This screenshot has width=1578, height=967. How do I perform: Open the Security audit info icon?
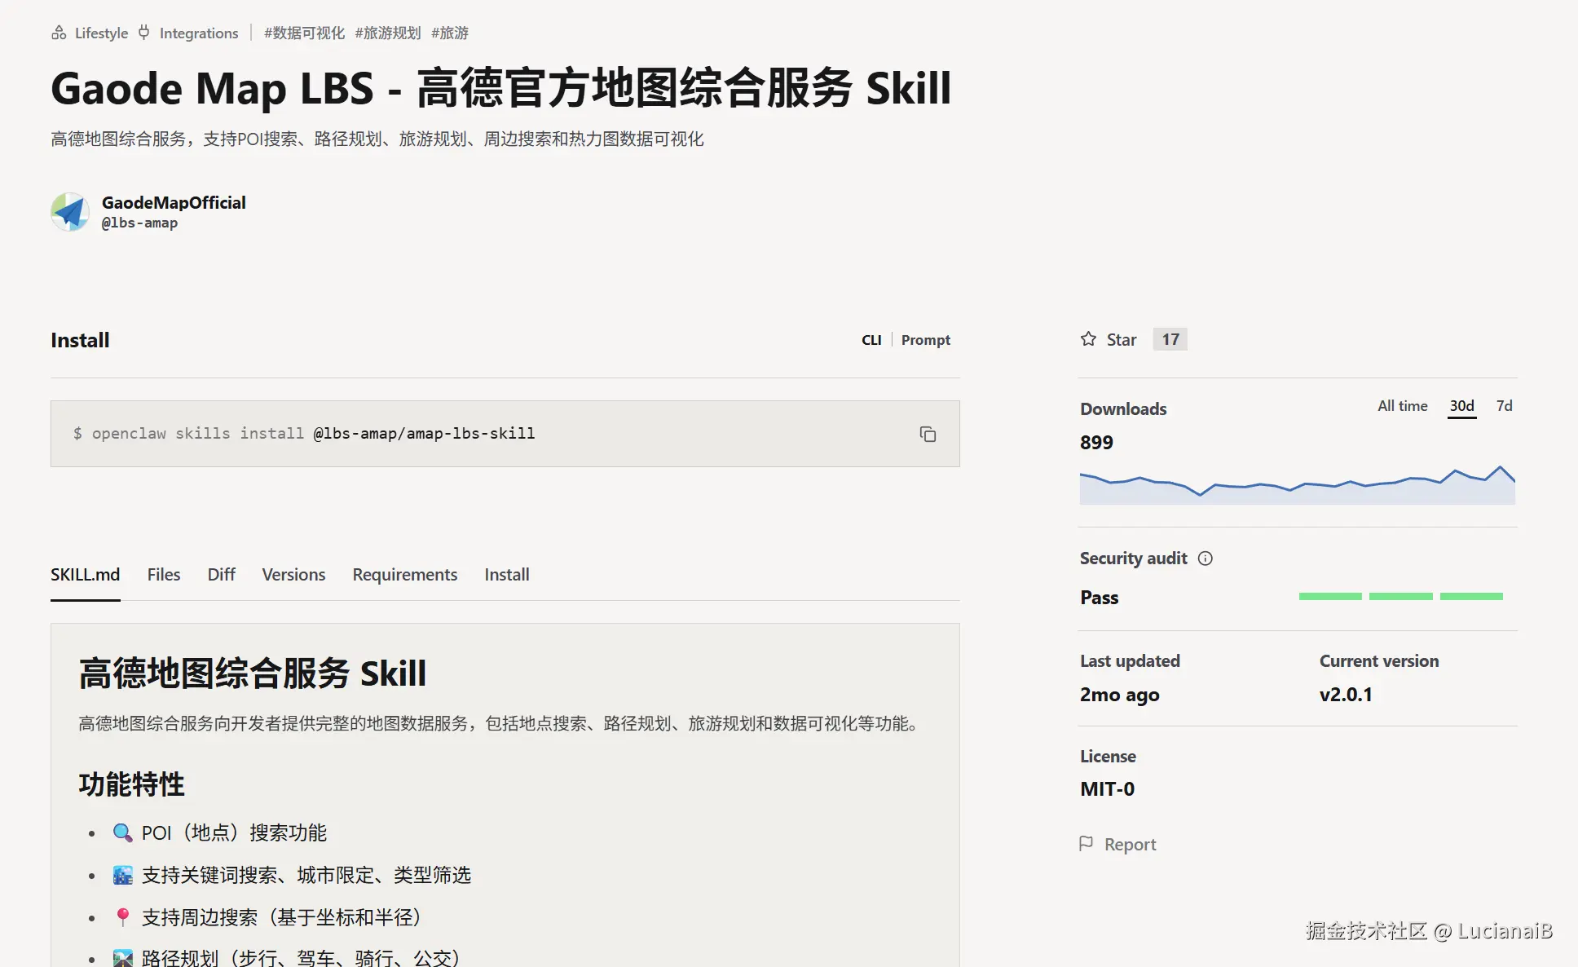tap(1206, 559)
